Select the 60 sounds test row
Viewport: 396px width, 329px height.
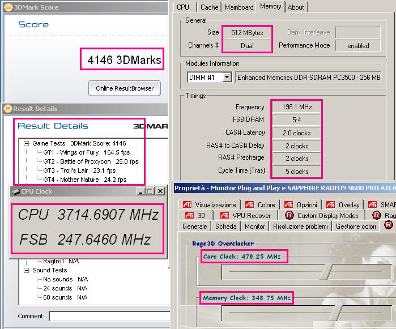point(65,297)
